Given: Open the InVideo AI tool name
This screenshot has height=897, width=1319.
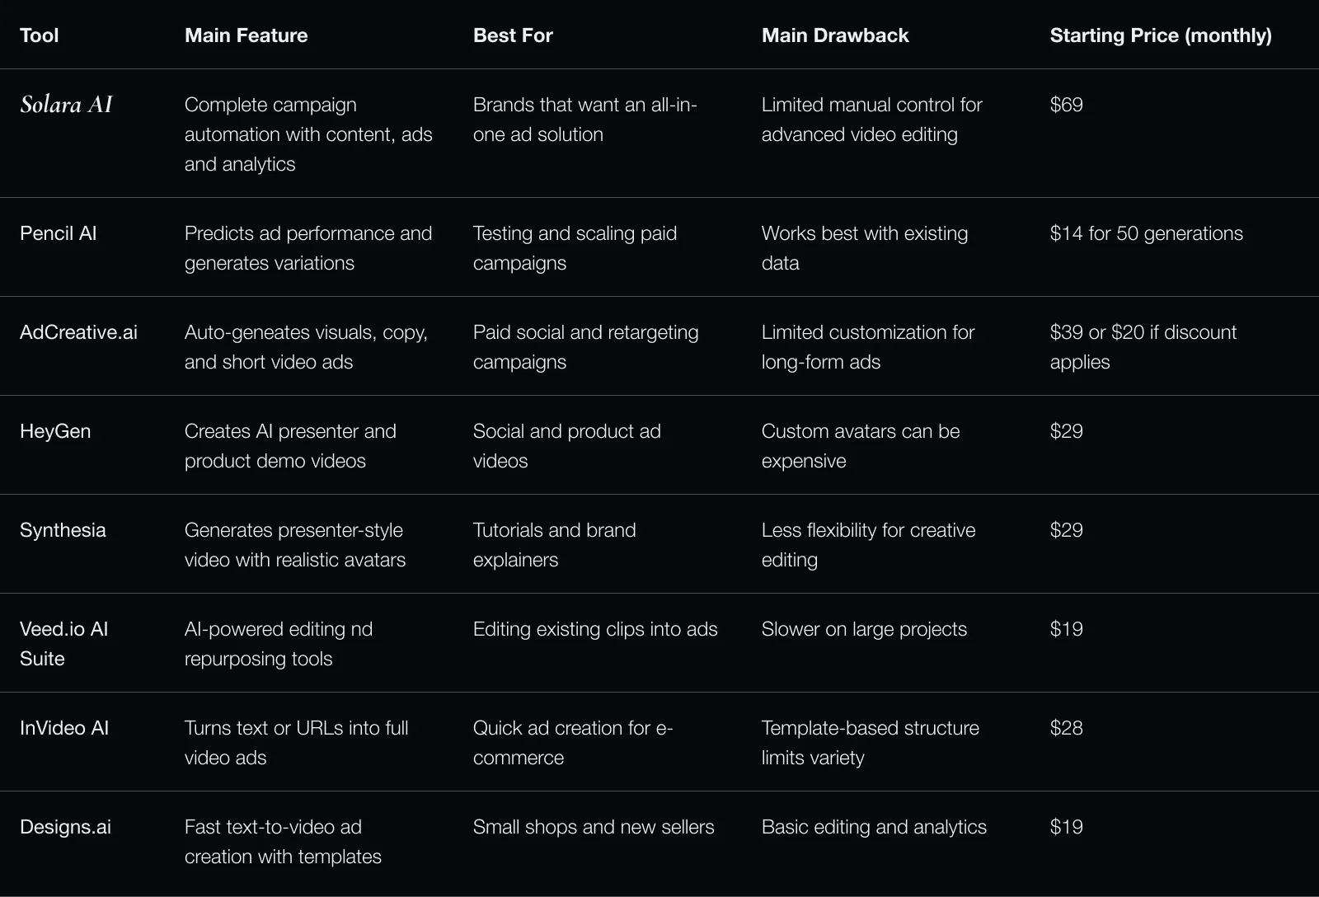Looking at the screenshot, I should [64, 728].
